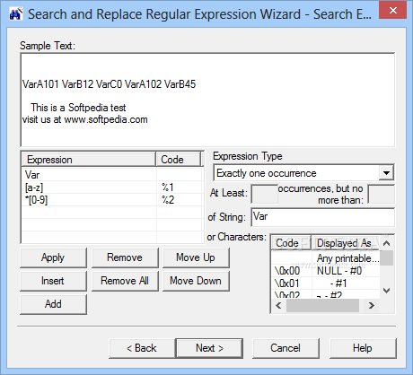Click the Cancel button
The width and height of the screenshot is (413, 375).
(286, 348)
